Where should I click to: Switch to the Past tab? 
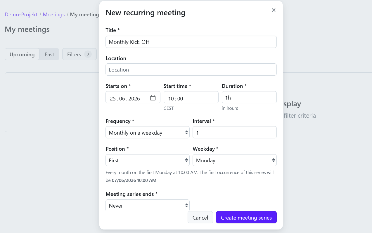pyautogui.click(x=49, y=54)
